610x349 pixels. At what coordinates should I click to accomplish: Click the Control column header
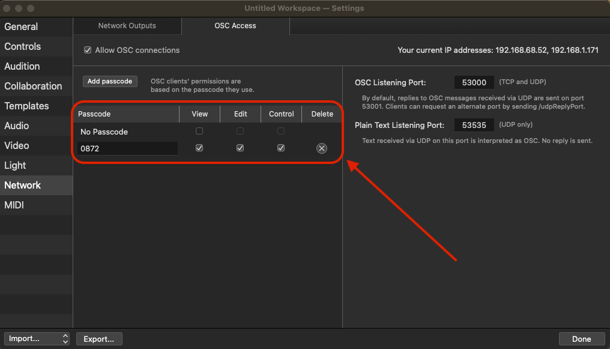coord(281,114)
